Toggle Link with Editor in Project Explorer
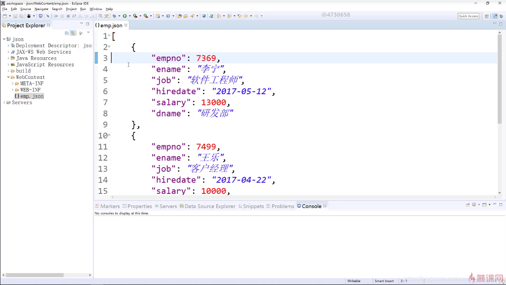Viewport: 506px width, 285px height. click(73, 33)
